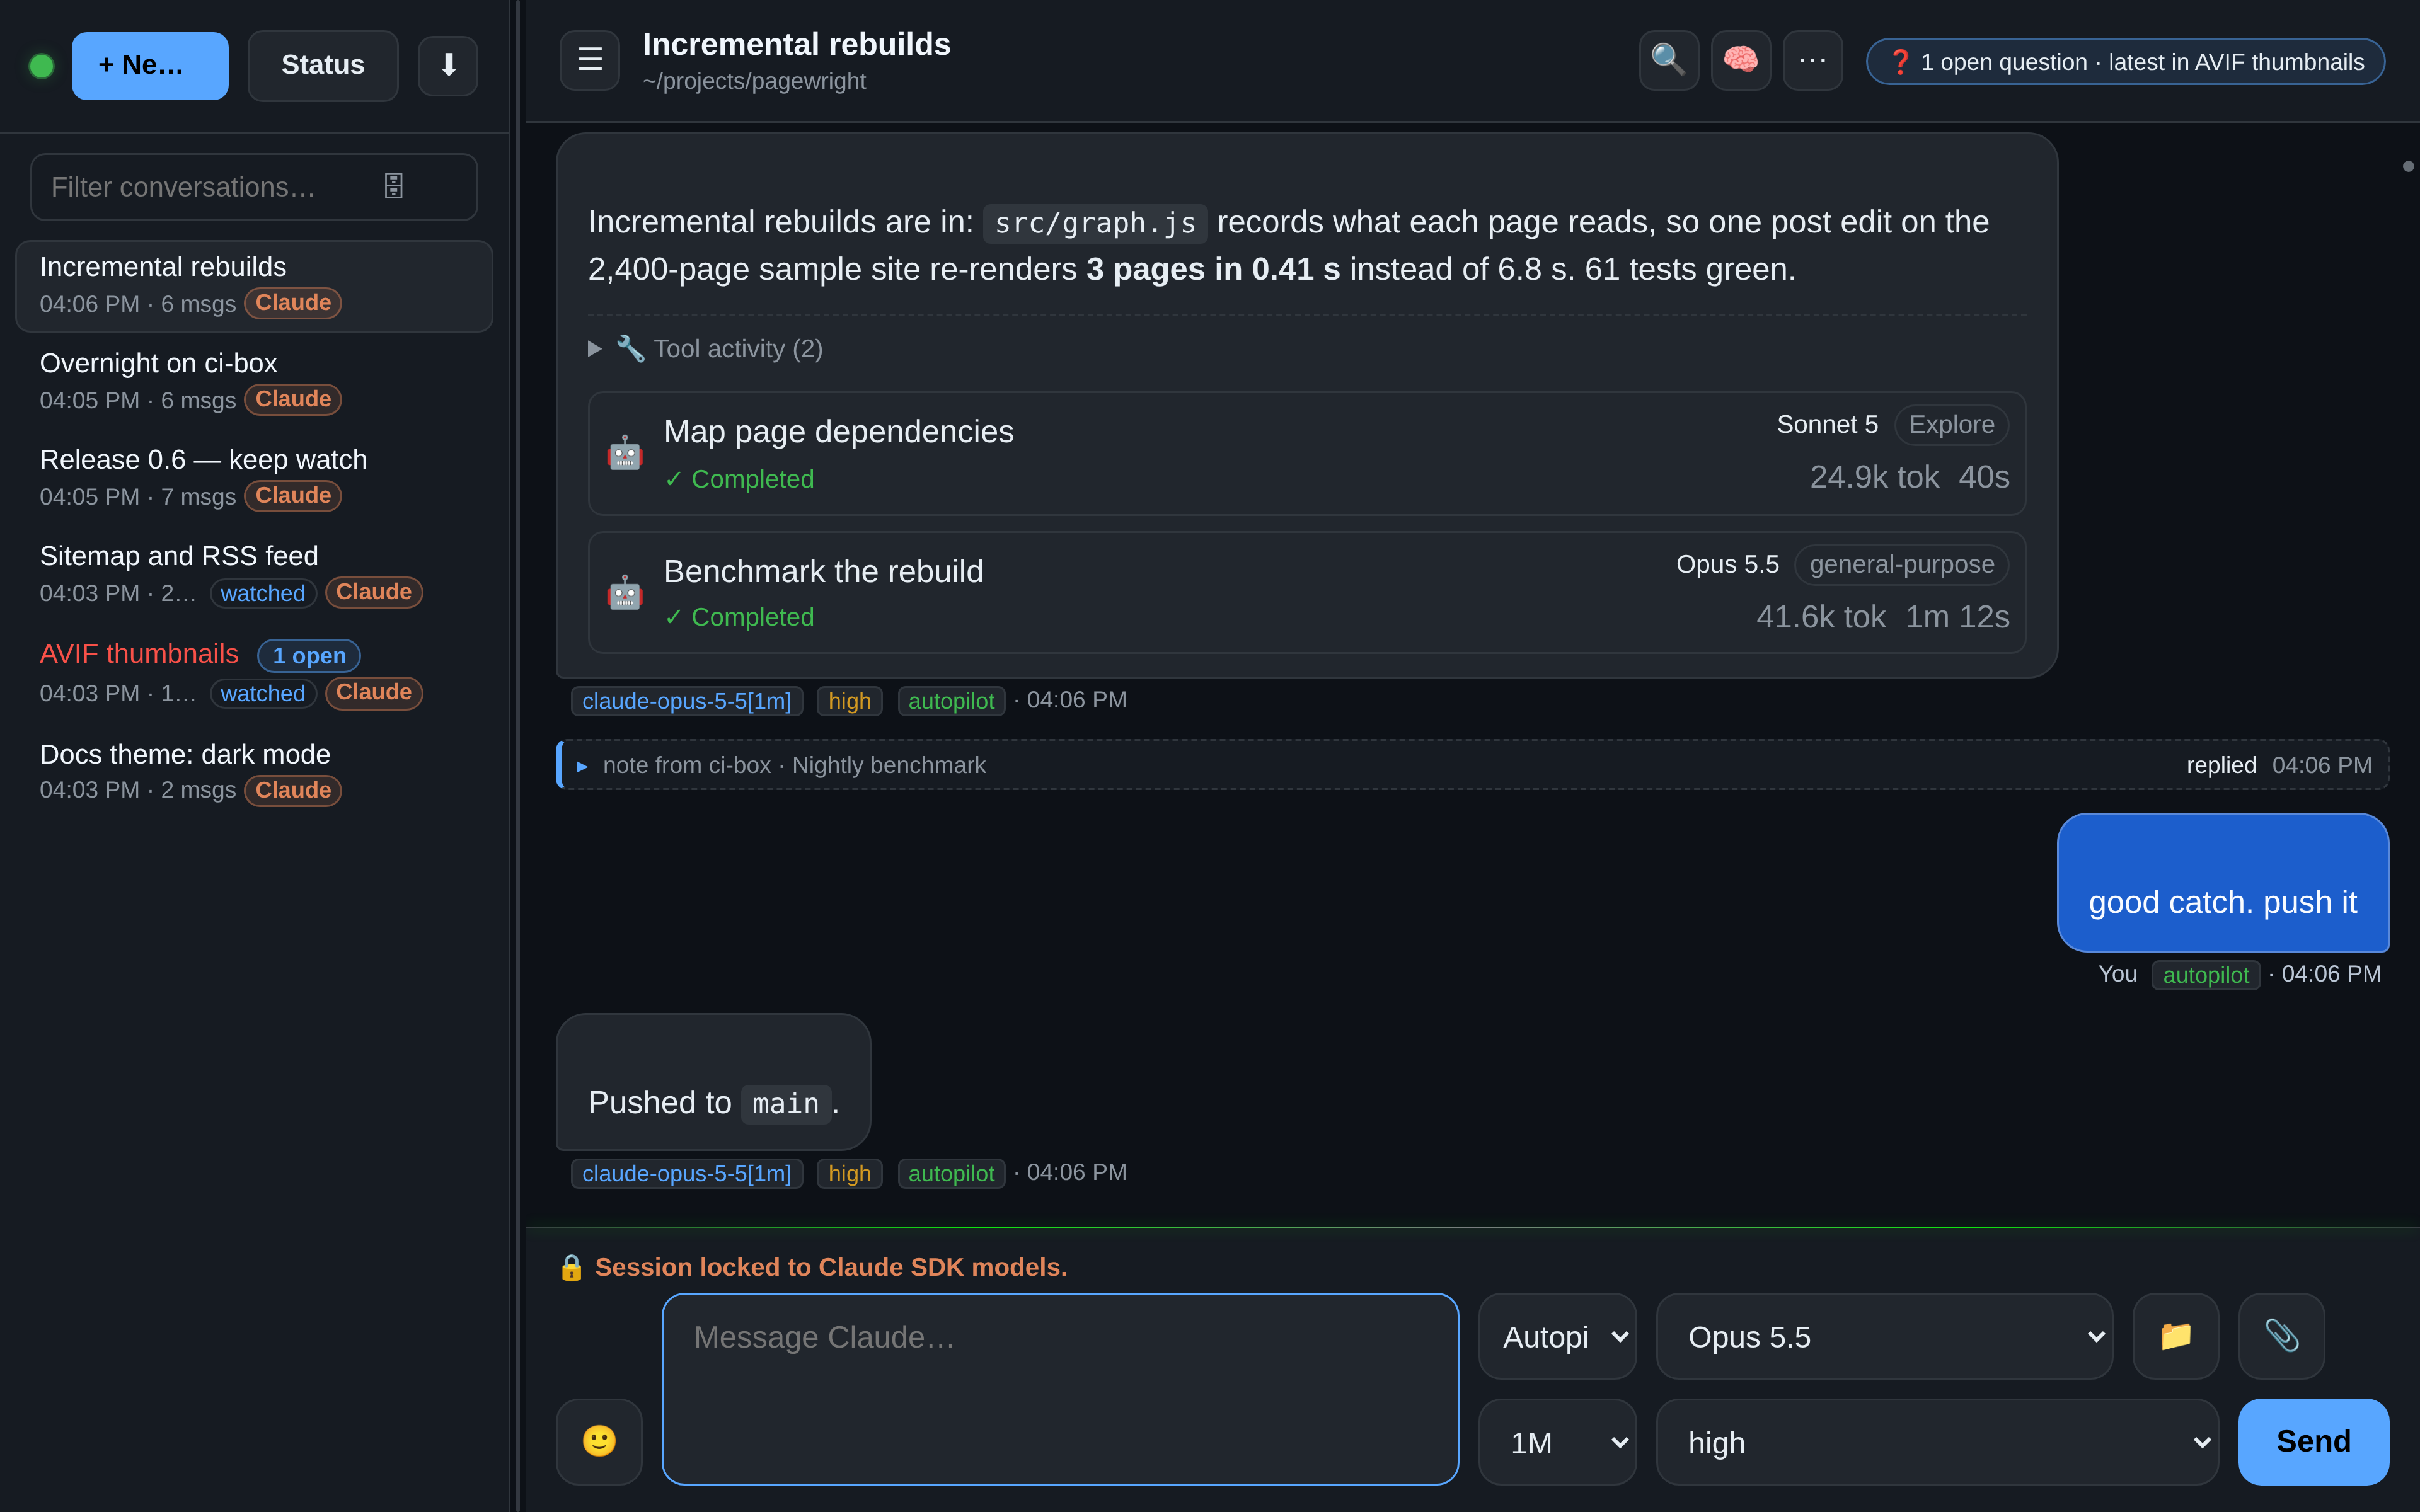This screenshot has height=1512, width=2420.
Task: Click the brain memory icon
Action: tap(1740, 61)
